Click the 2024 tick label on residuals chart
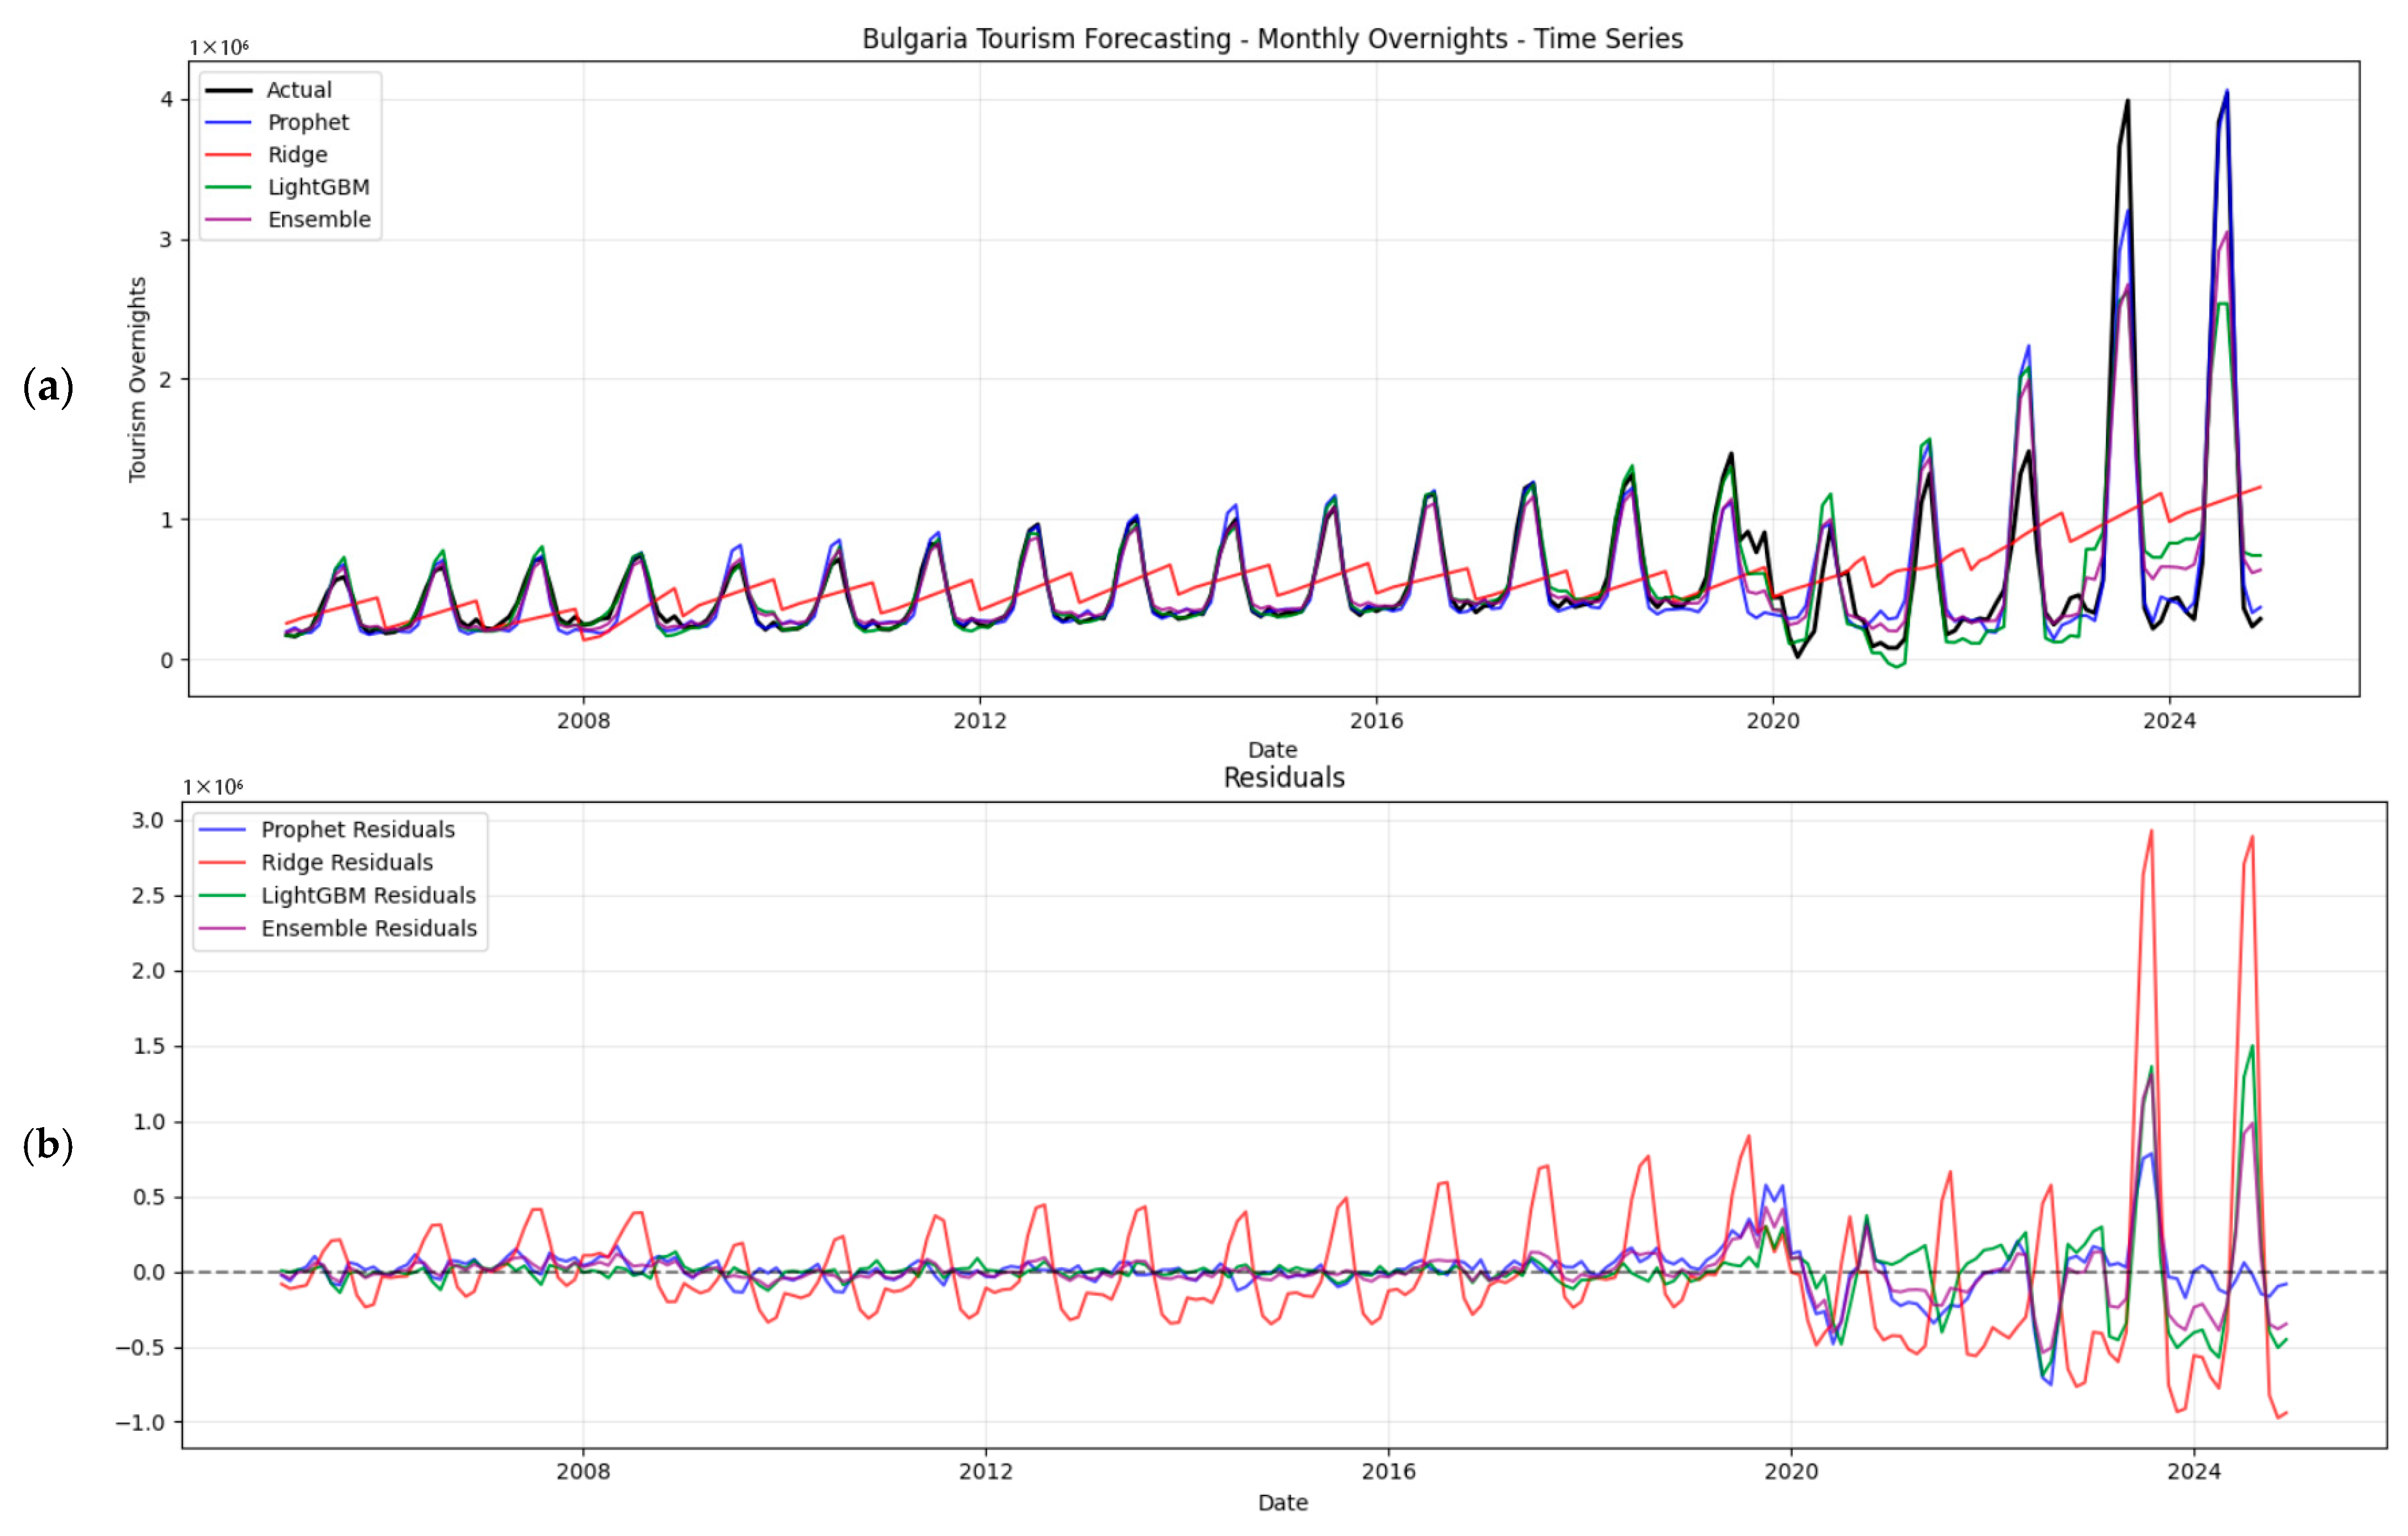 coord(2194,1471)
